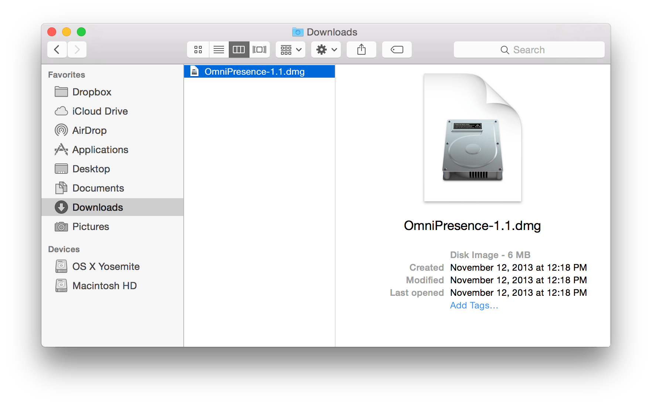This screenshot has height=406, width=652.
Task: Open iCloud Drive in the sidebar
Action: (112, 111)
